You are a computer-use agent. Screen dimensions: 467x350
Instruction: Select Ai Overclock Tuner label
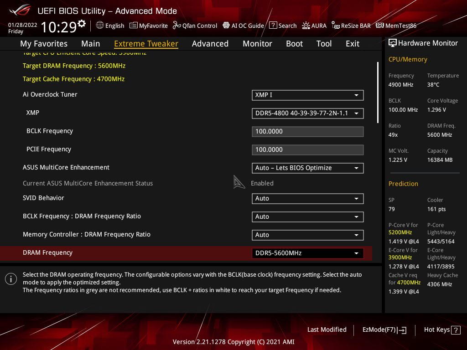(x=50, y=95)
